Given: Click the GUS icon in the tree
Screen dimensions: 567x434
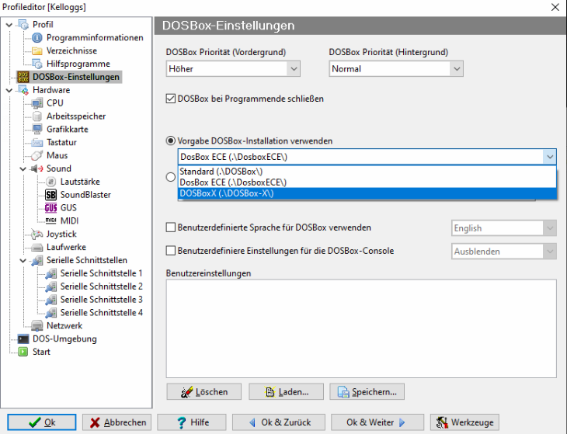Looking at the screenshot, I should tap(51, 208).
